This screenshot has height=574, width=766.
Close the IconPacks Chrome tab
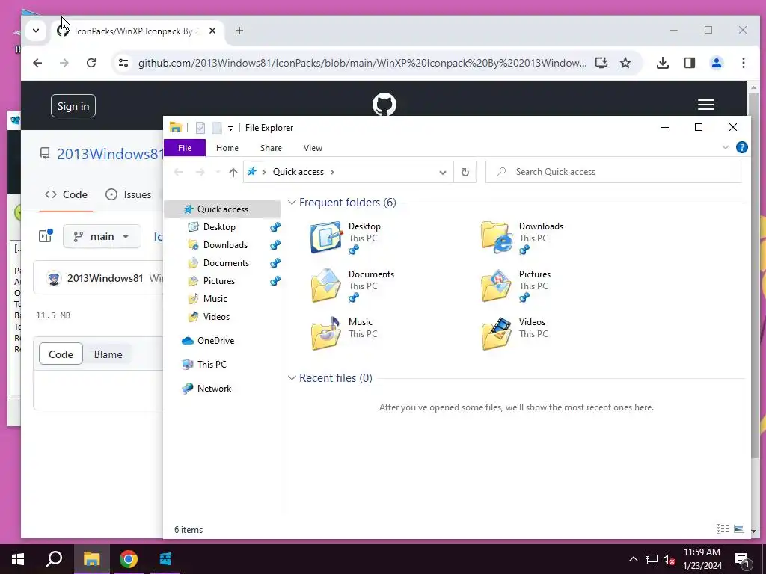point(212,31)
